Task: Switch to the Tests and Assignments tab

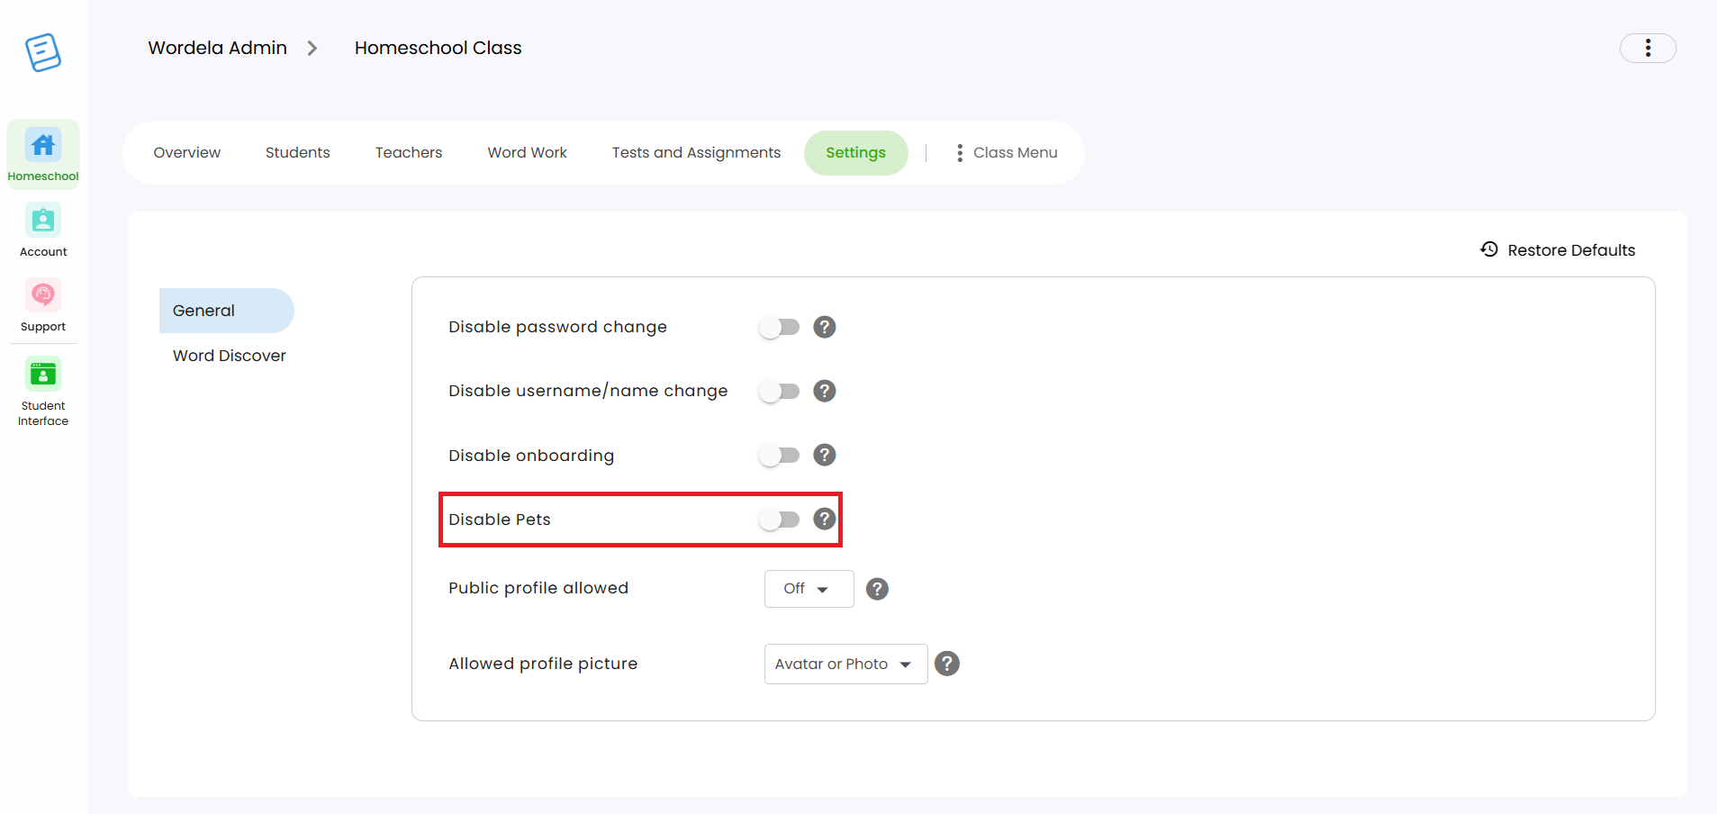Action: pos(696,153)
